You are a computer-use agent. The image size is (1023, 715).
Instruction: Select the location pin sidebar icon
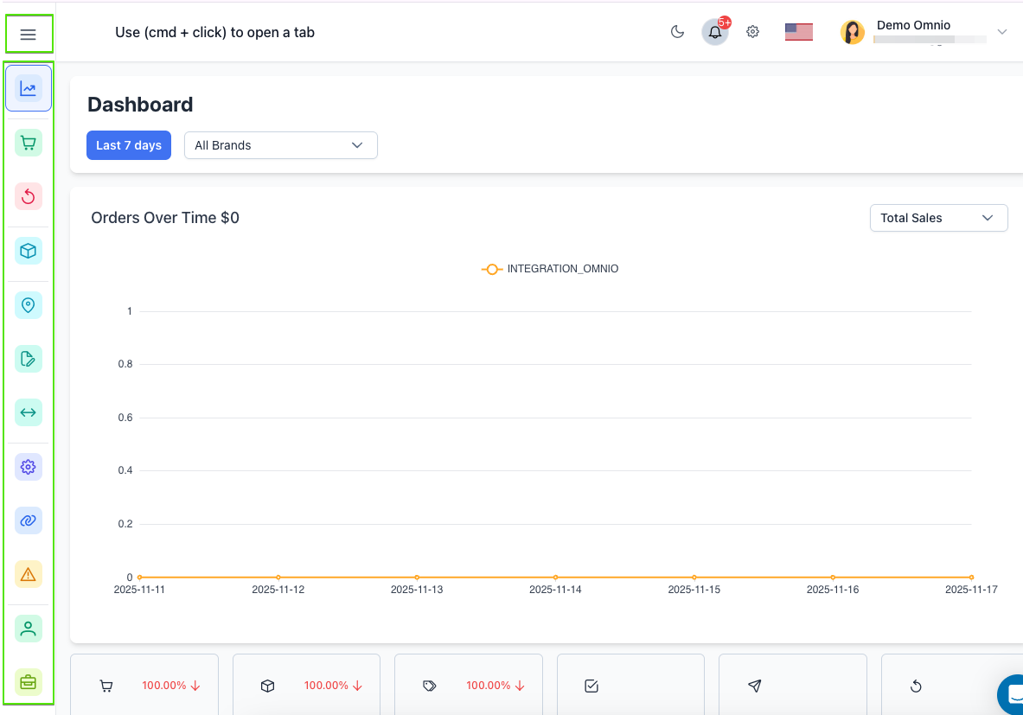tap(29, 305)
